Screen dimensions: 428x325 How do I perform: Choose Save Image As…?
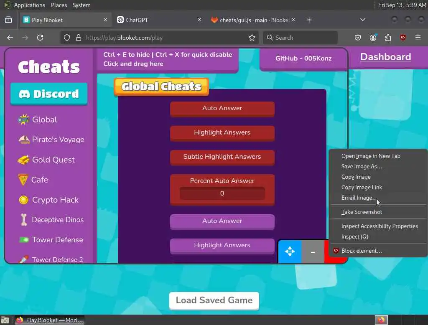(x=378, y=166)
